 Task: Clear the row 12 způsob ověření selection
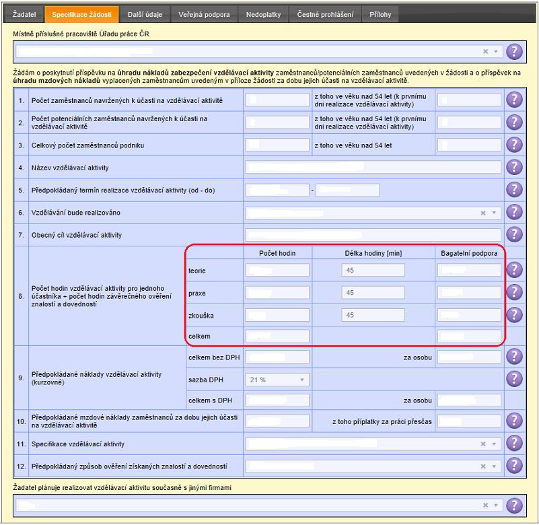coord(483,466)
